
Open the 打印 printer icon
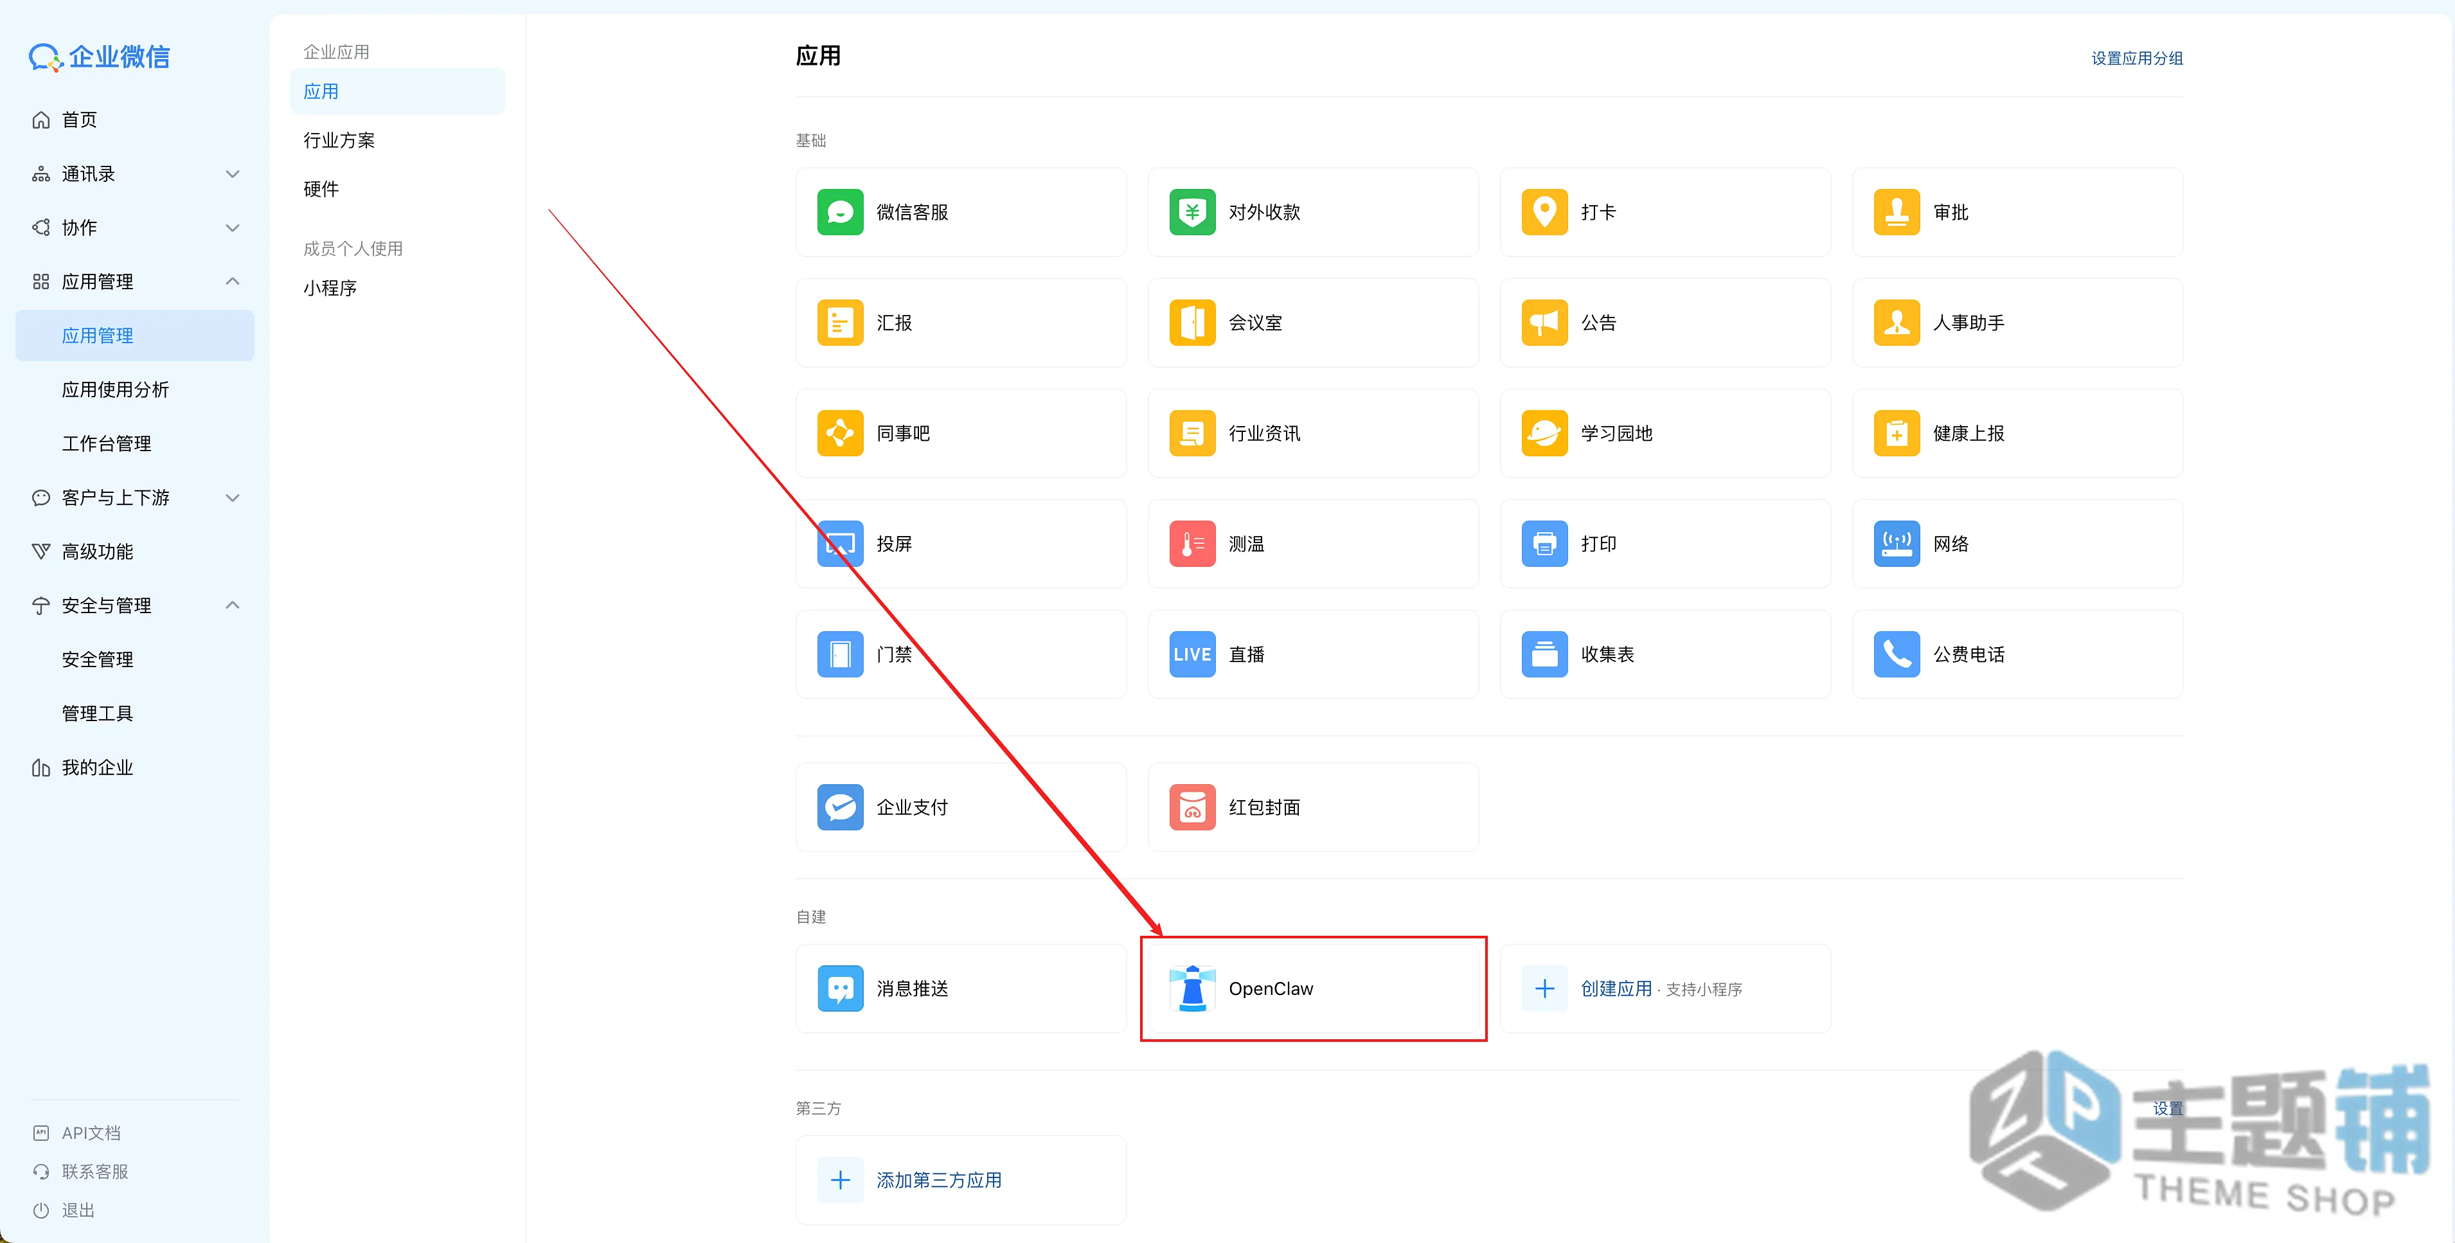click(x=1544, y=543)
